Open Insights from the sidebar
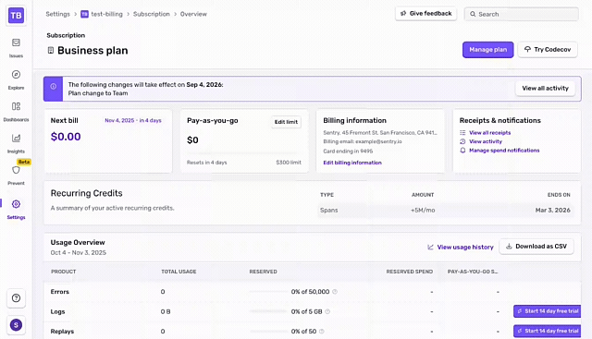This screenshot has height=339, width=592. (16, 143)
